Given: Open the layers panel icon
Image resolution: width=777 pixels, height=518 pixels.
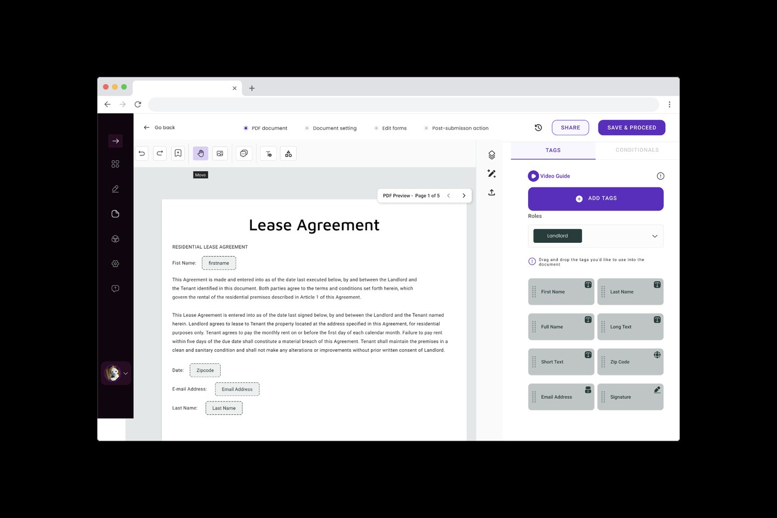Looking at the screenshot, I should point(492,155).
